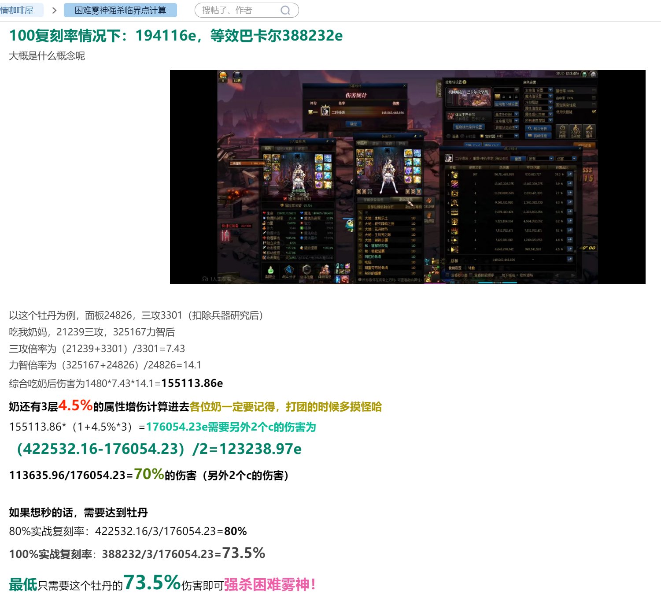Switch to 角色 tab in 个人信息 window
This screenshot has height=602, width=661.
coord(267,149)
